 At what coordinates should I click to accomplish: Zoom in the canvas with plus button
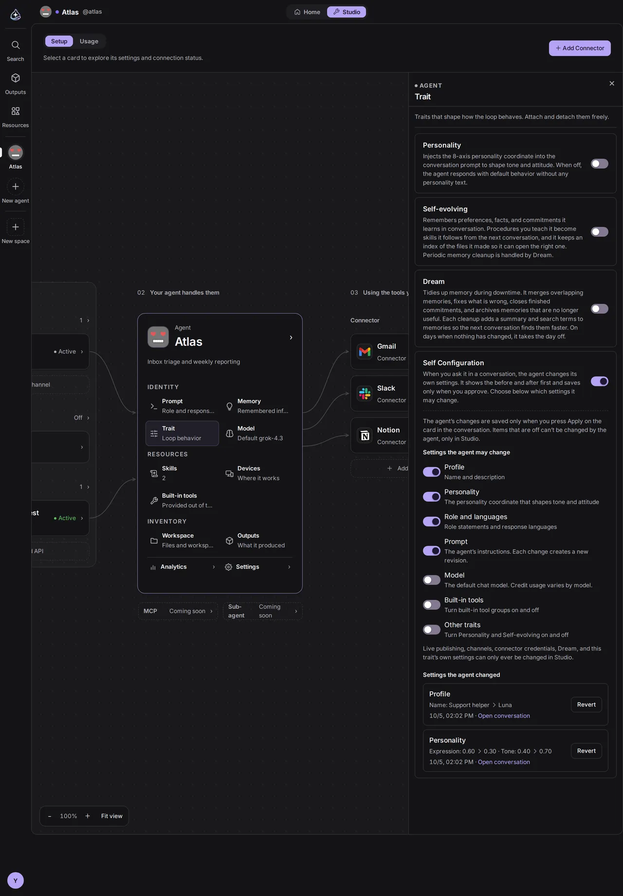pos(88,816)
